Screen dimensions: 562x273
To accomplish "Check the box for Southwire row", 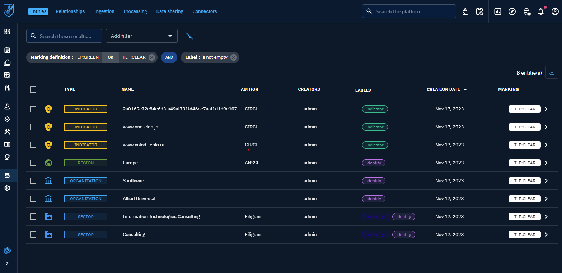I will tap(33, 181).
